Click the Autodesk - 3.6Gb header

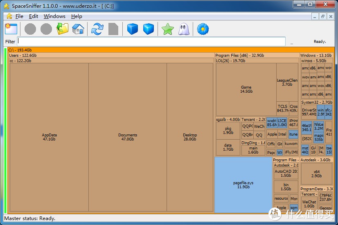[x=316, y=160]
